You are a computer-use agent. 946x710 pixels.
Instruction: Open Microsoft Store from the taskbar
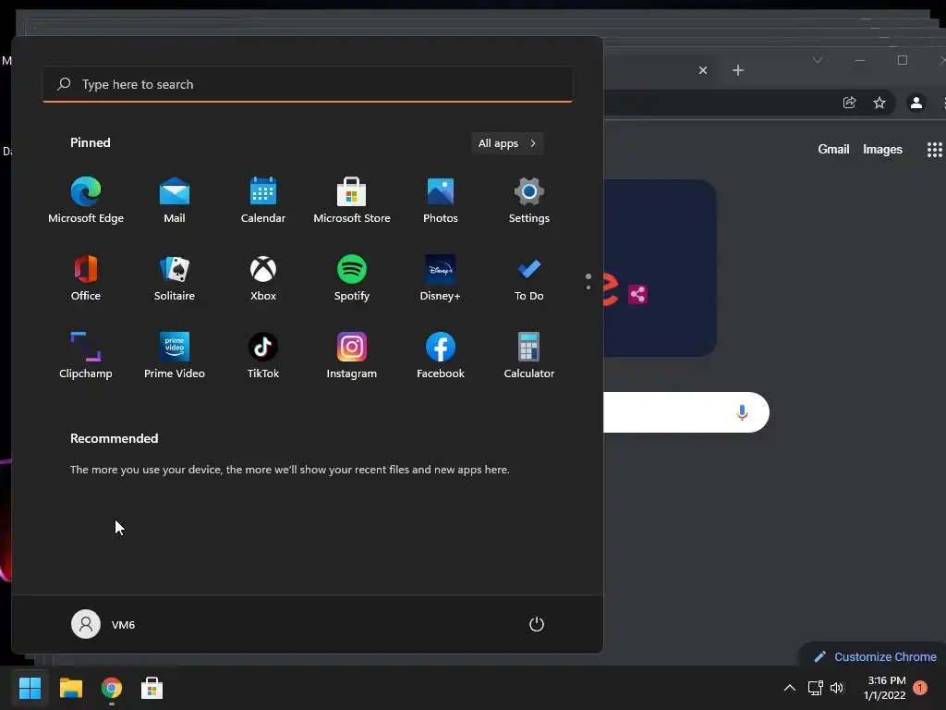152,688
